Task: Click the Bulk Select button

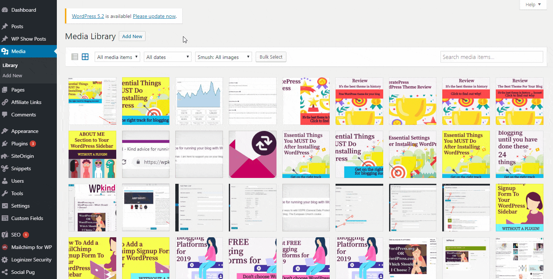Action: point(271,57)
